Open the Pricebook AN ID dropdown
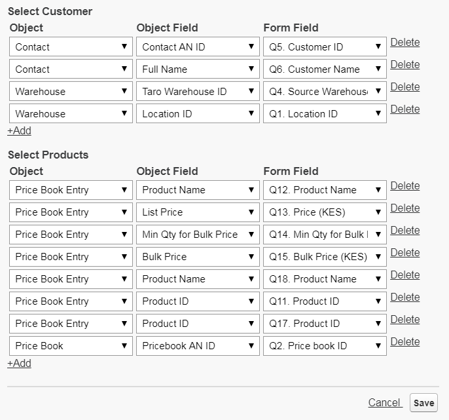449x420 pixels. (198, 346)
